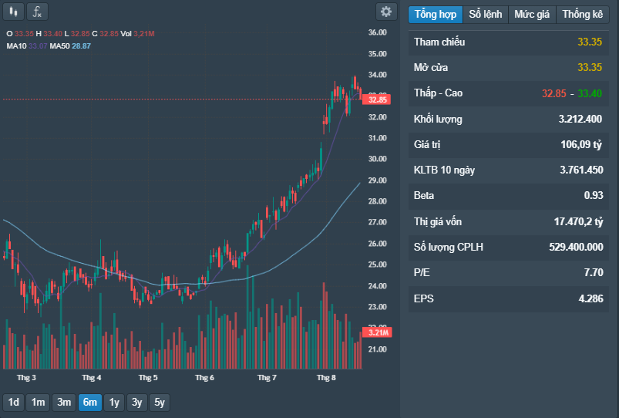Select the 6m timeframe button
The height and width of the screenshot is (418, 619).
(x=90, y=403)
